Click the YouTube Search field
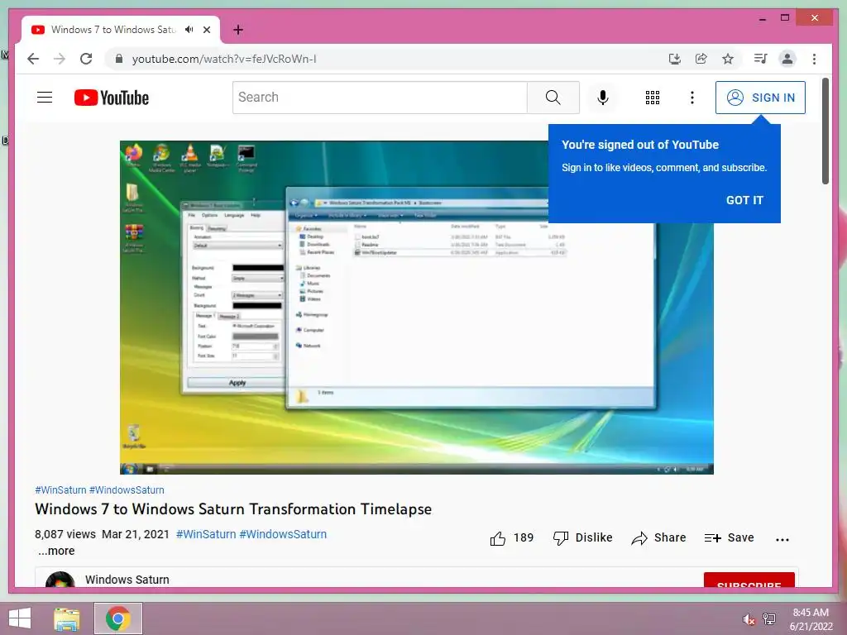 click(380, 98)
